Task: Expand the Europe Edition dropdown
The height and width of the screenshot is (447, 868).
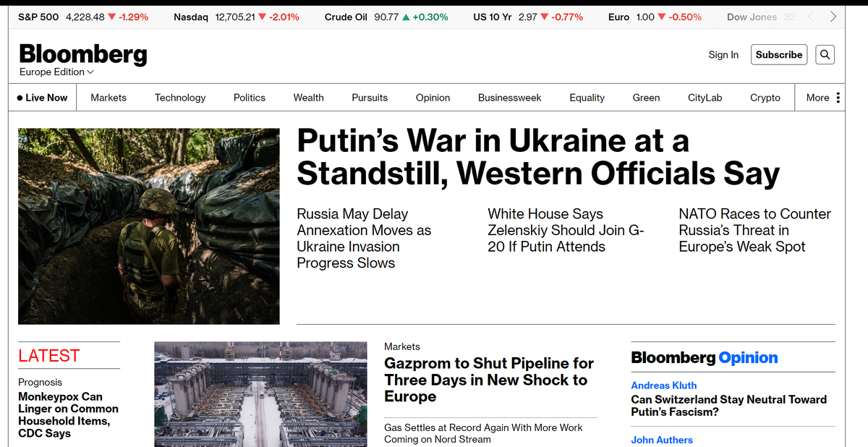Action: tap(56, 72)
